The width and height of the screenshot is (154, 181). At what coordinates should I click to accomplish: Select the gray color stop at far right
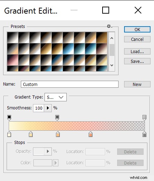144,134
